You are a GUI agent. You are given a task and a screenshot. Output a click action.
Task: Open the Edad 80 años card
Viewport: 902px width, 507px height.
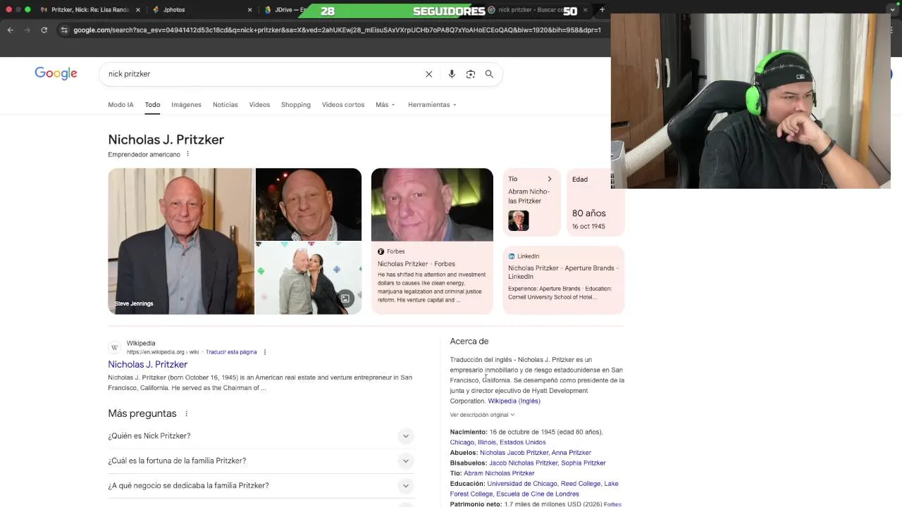595,202
